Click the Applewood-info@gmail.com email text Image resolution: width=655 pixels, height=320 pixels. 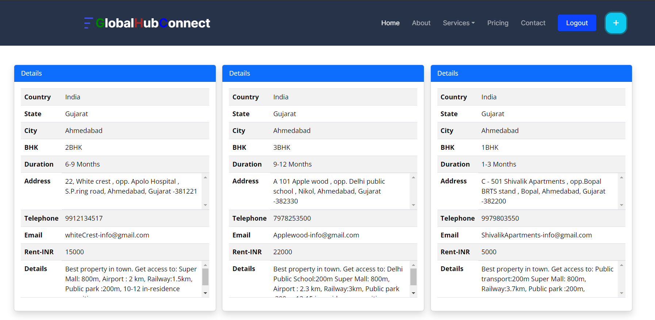(316, 235)
